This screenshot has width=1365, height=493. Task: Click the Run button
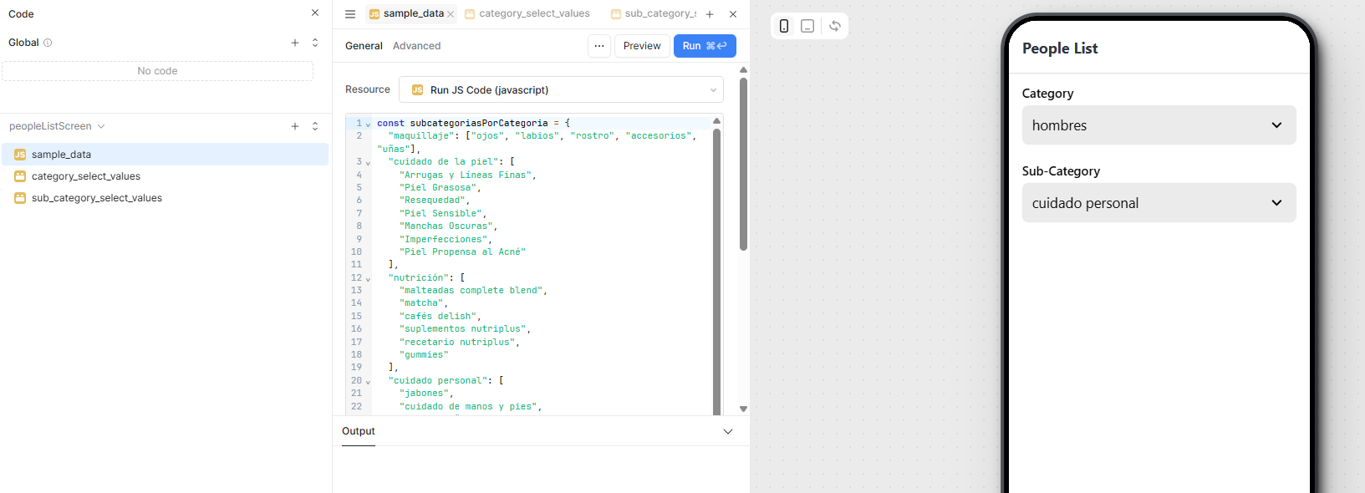point(705,46)
